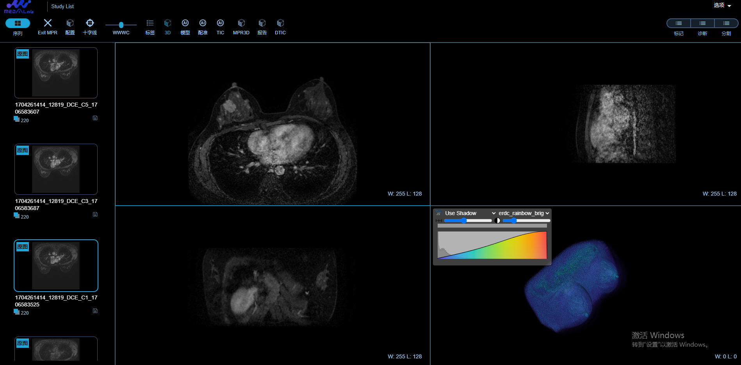Click W: 255 L: 128 in the axial viewport
The width and height of the screenshot is (741, 365).
(405, 194)
